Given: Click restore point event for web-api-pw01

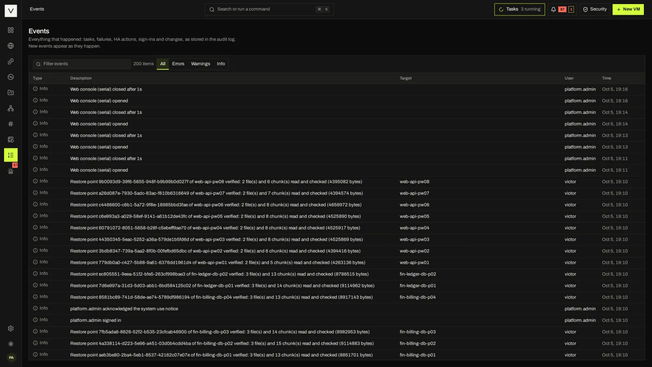Looking at the screenshot, I should (218, 263).
